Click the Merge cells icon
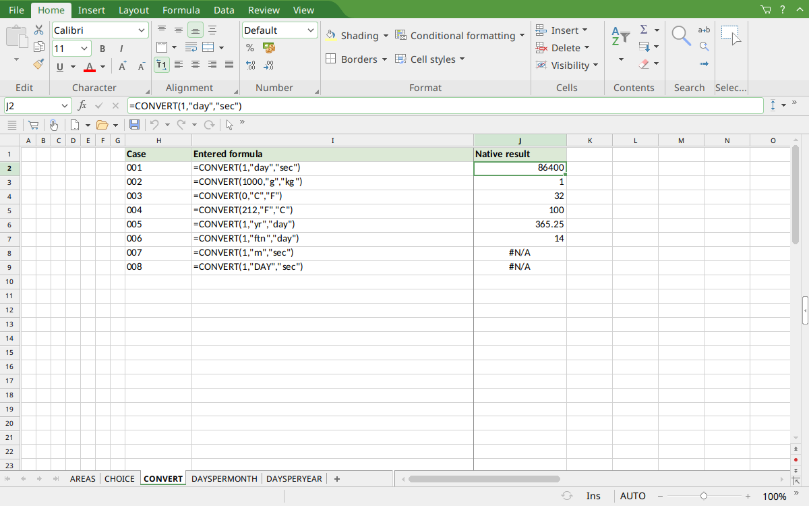Image resolution: width=809 pixels, height=506 pixels. [208, 47]
